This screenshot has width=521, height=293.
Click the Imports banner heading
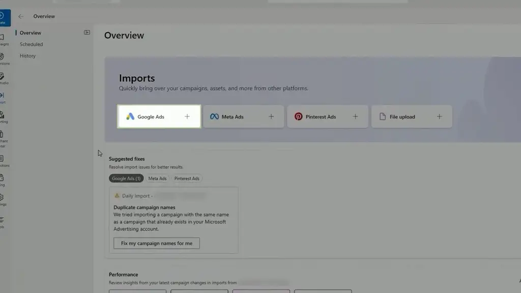(137, 78)
